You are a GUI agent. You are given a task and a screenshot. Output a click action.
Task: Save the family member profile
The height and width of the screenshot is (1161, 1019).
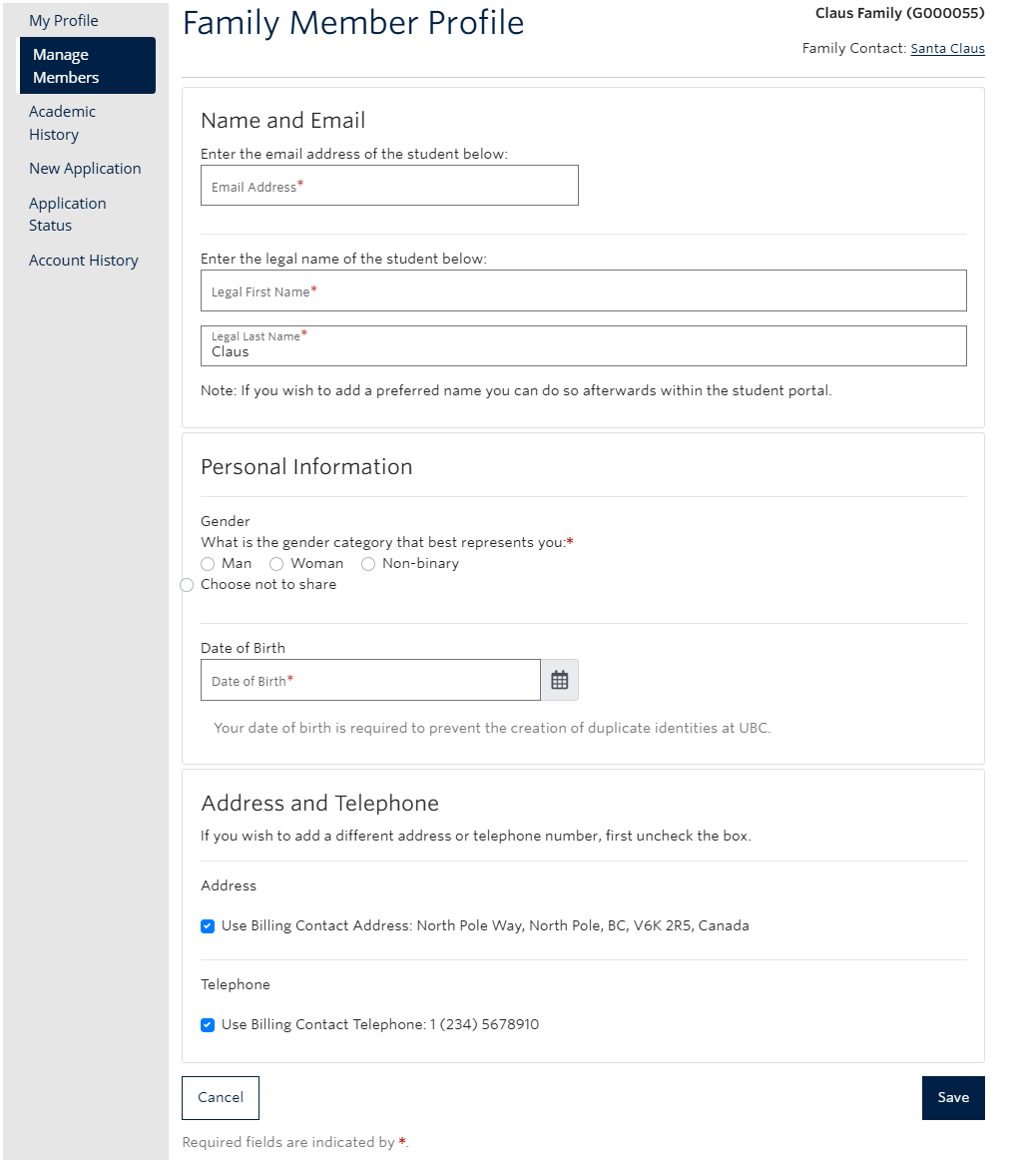pyautogui.click(x=952, y=1097)
